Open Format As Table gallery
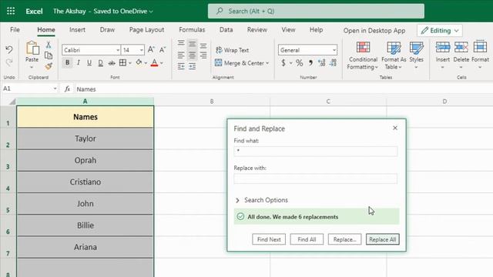The width and height of the screenshot is (493, 277). (x=394, y=55)
